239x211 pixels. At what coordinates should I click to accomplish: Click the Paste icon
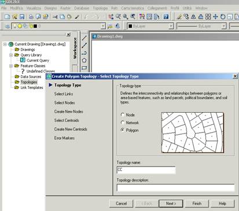click(x=69, y=17)
